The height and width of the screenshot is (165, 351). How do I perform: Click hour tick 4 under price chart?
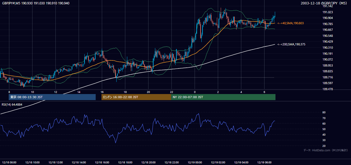(x=241, y=92)
